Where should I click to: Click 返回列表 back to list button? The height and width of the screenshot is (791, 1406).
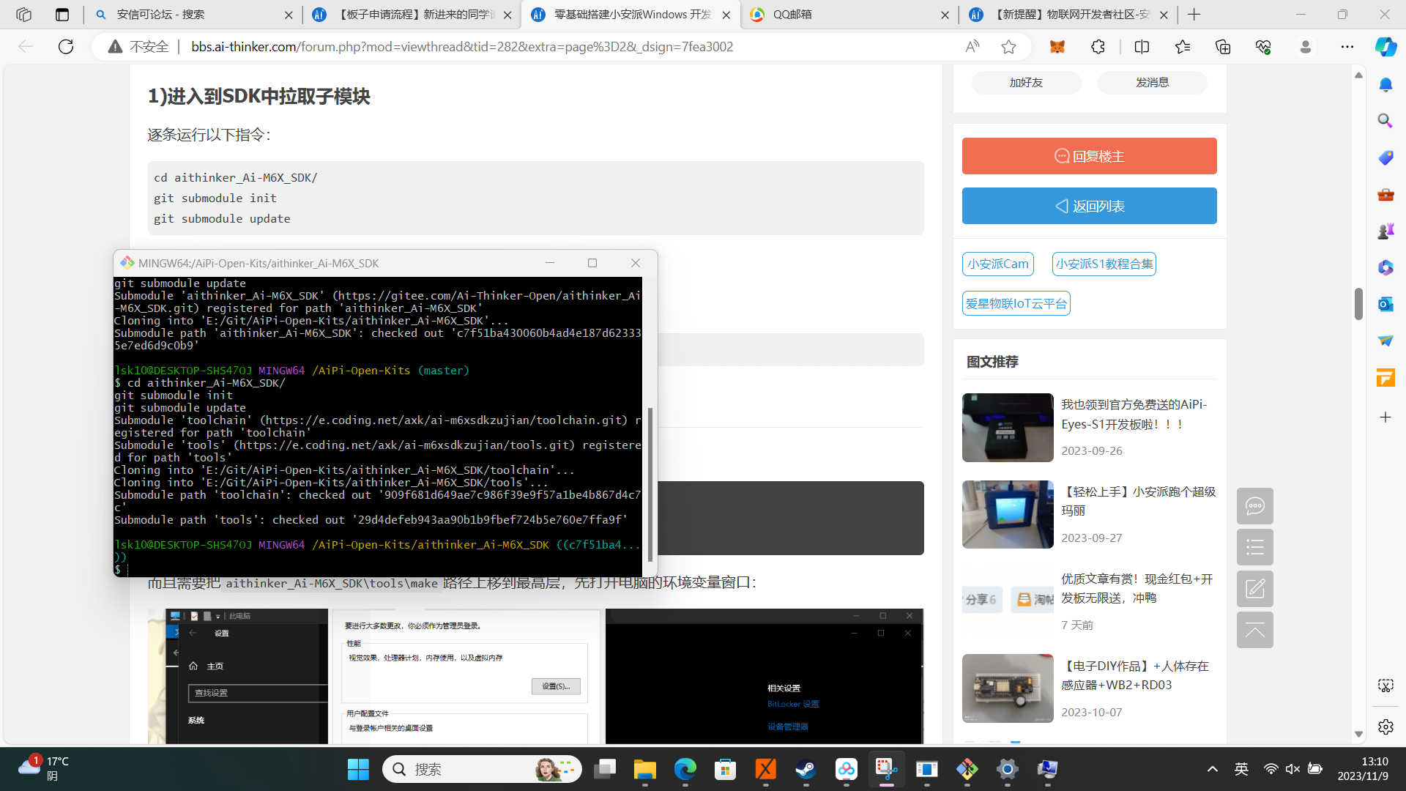coord(1089,206)
